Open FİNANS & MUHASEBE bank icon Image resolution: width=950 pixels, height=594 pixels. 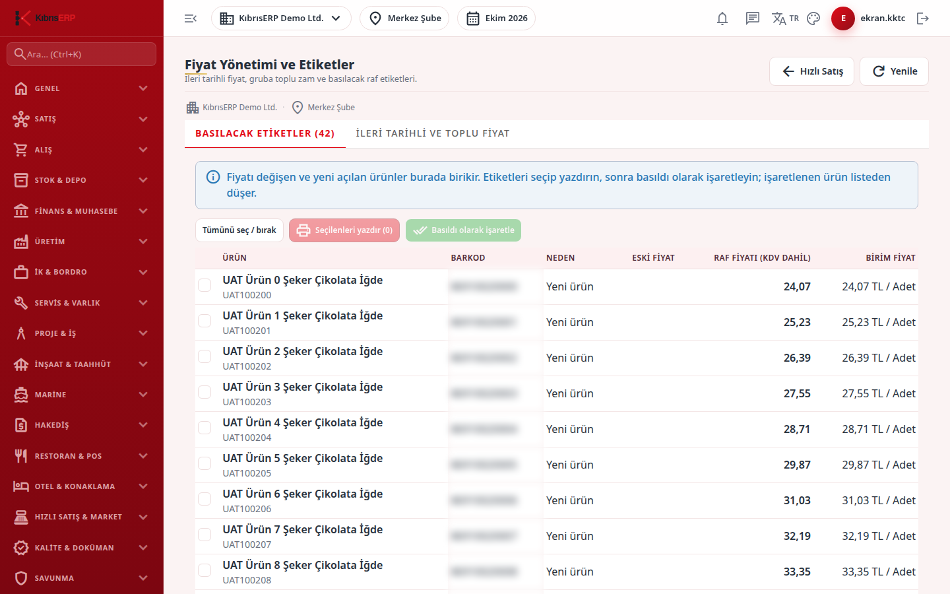[21, 211]
